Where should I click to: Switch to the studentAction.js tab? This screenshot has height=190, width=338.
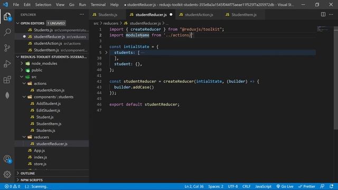(199, 15)
